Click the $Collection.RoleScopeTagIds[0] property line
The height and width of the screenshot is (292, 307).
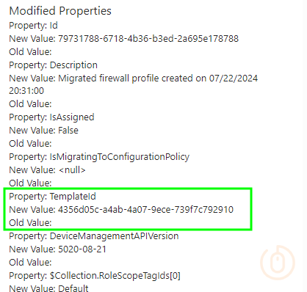pos(95,276)
